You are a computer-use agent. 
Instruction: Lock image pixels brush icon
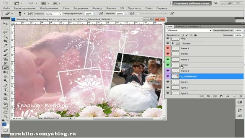tap(187, 35)
